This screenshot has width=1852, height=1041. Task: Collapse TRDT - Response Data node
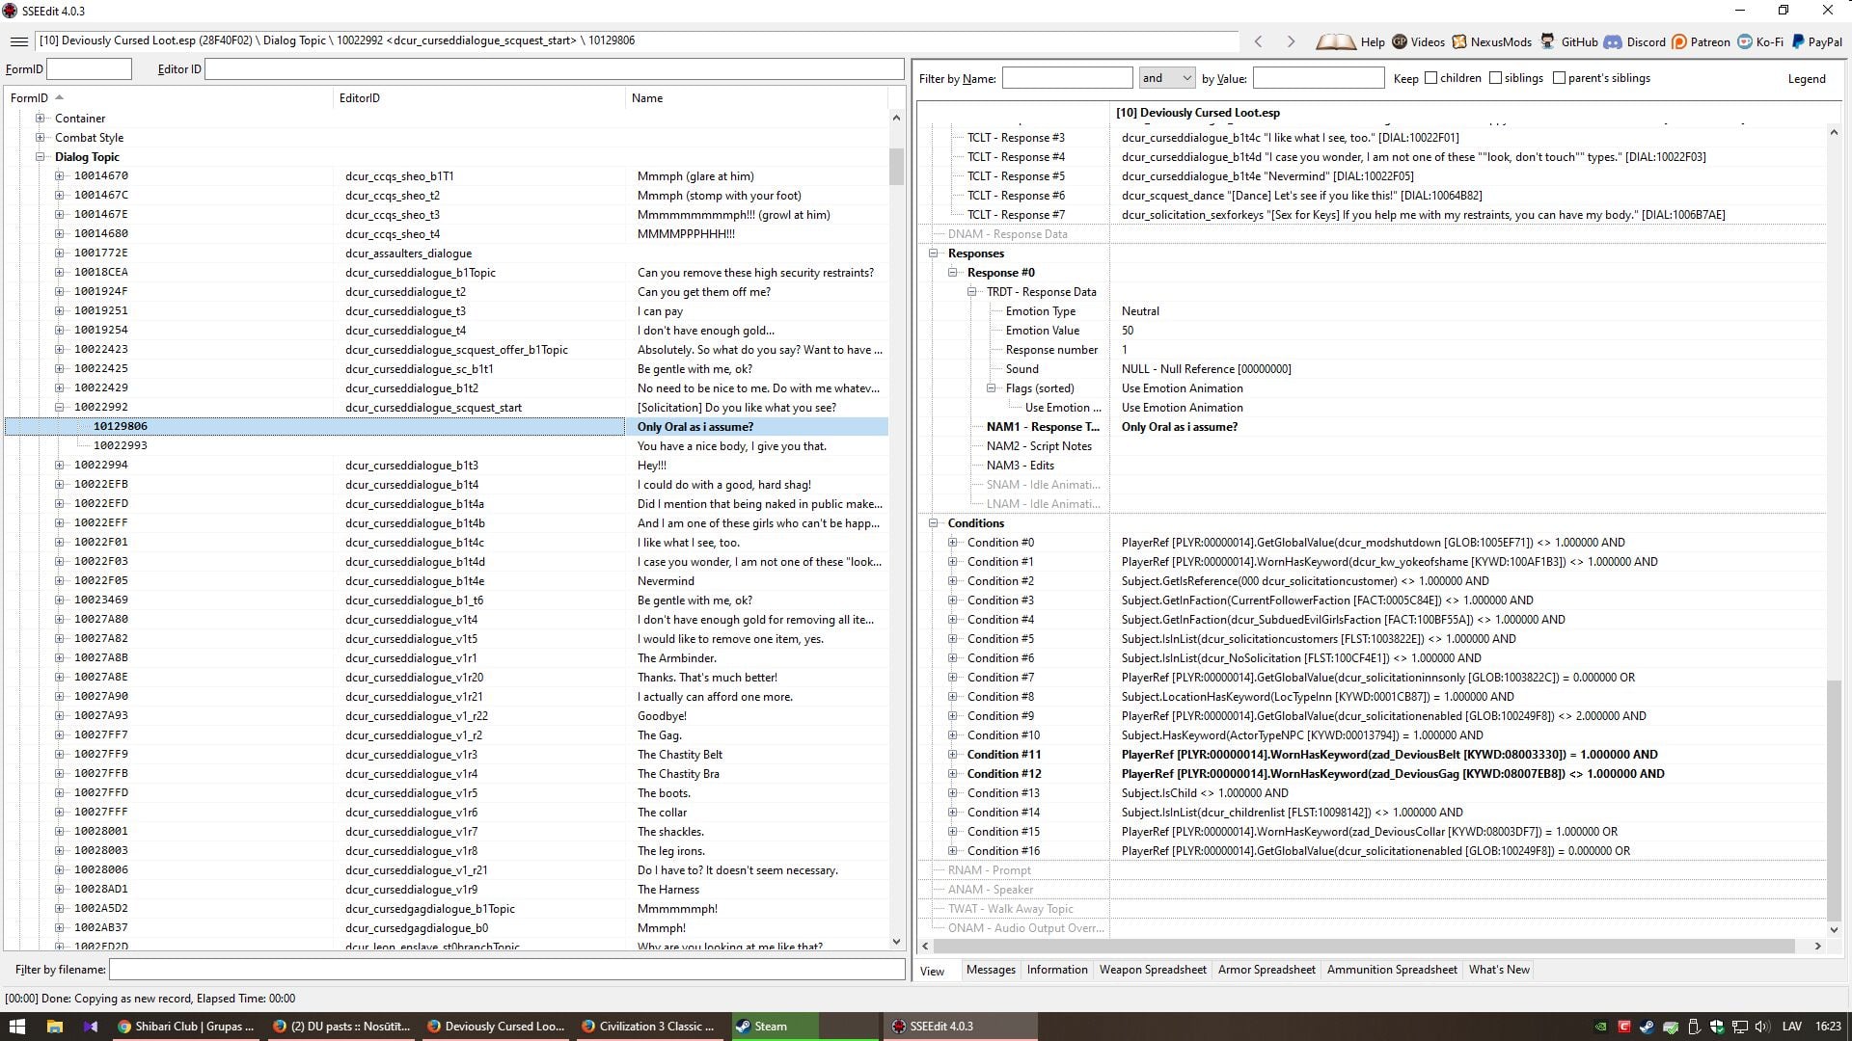[x=972, y=292]
